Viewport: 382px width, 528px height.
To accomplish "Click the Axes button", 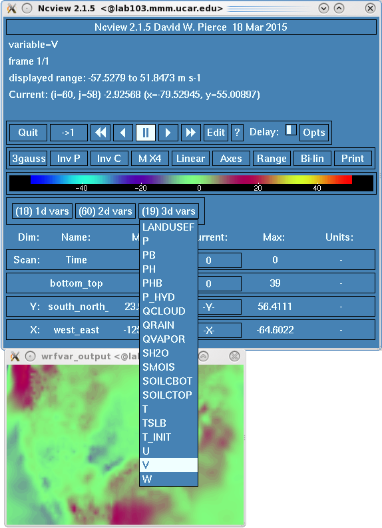I will [x=231, y=158].
